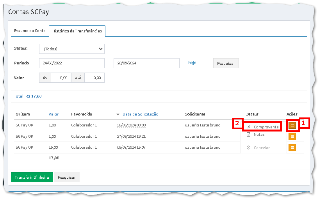Click Ações column header

tap(292, 114)
